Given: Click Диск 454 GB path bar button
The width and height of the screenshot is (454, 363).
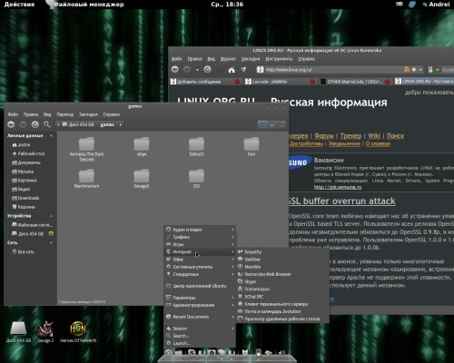Looking at the screenshot, I should pos(78,124).
